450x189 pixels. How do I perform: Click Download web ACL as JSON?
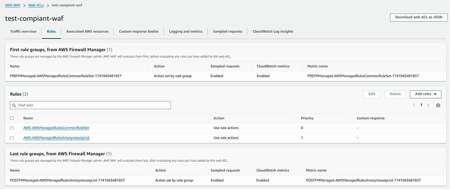click(418, 17)
